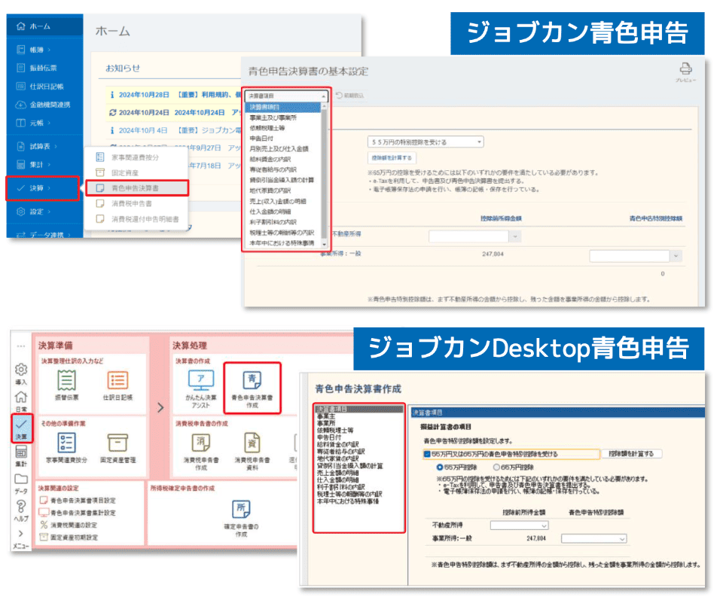Open the 決算書項目 combo box

click(x=288, y=96)
